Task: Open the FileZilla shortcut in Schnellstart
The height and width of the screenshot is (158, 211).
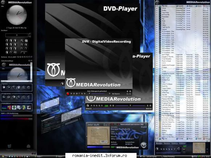Action: (x=9, y=108)
